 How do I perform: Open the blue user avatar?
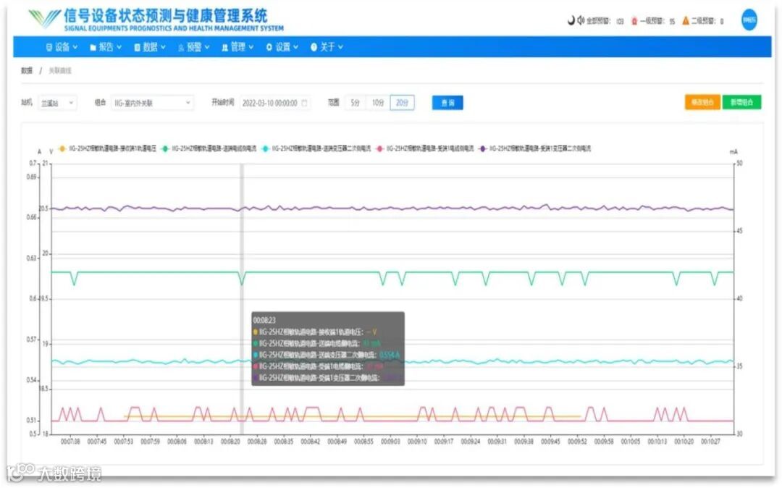(x=749, y=20)
